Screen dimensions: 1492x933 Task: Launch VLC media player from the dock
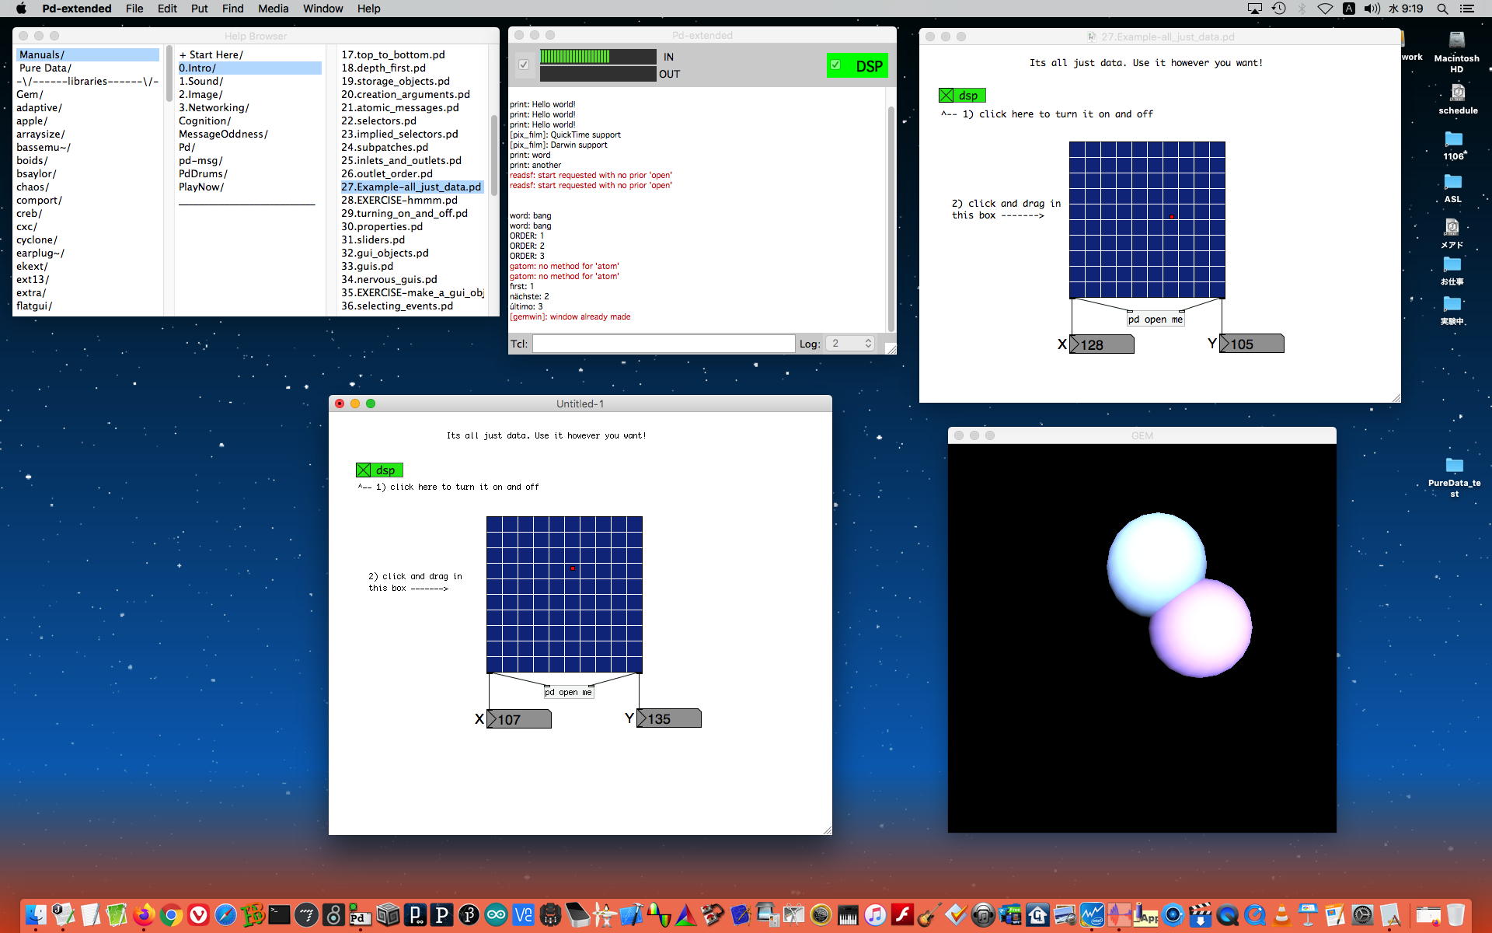point(1281,915)
